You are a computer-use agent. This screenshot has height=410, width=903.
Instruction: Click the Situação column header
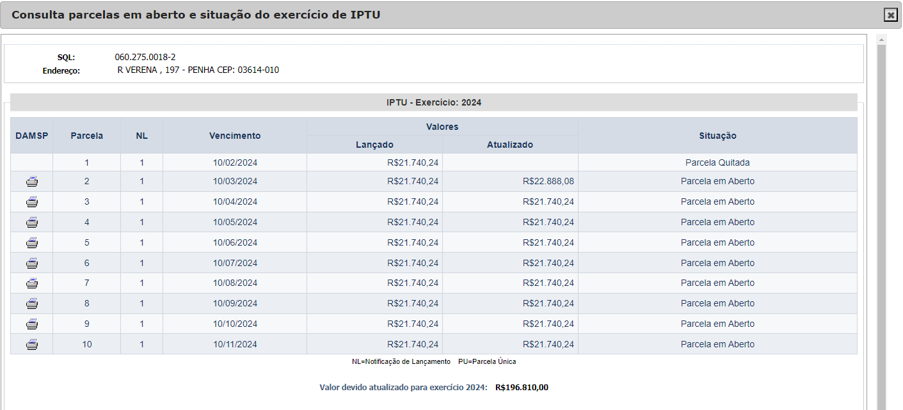717,136
